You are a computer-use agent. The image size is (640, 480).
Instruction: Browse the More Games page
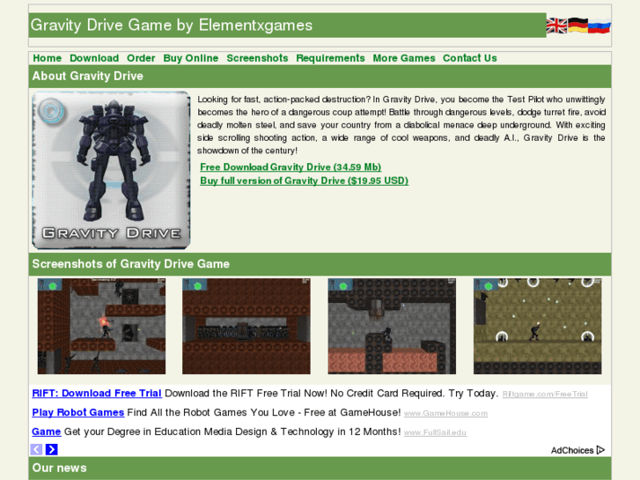tap(404, 58)
